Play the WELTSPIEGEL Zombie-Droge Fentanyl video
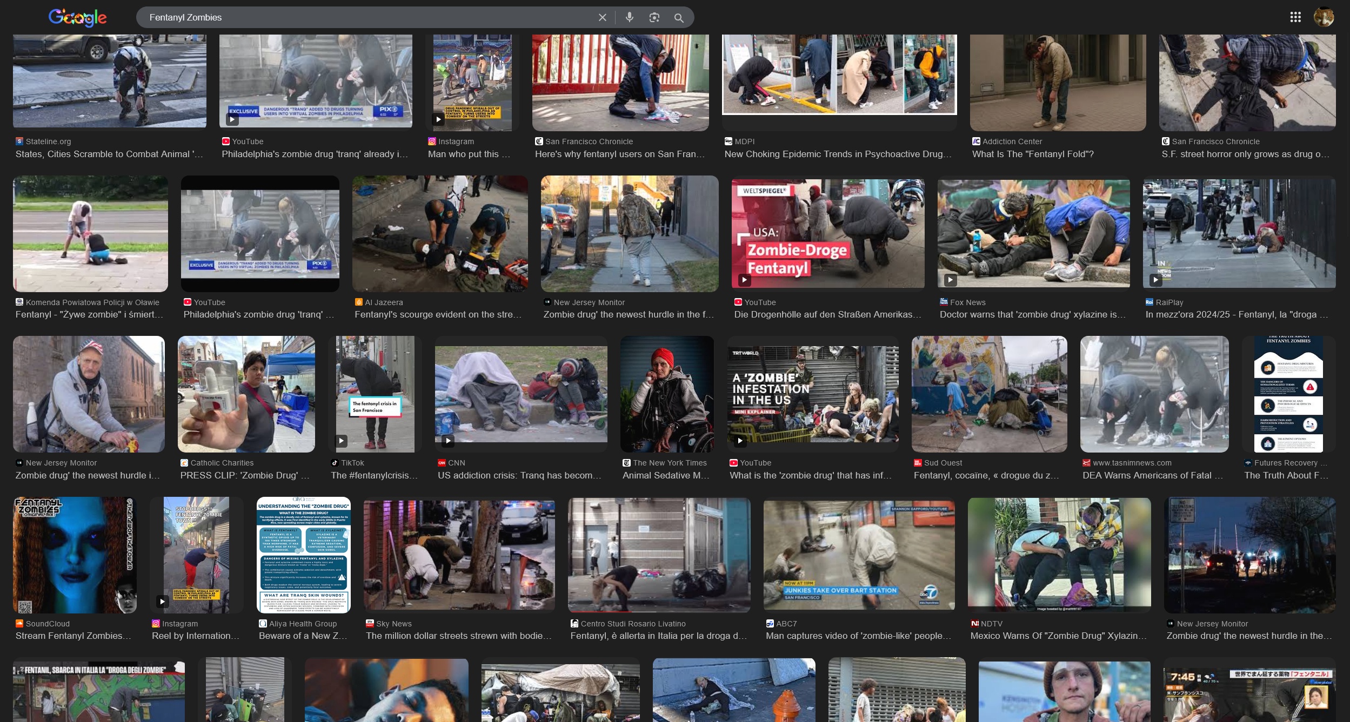This screenshot has height=722, width=1350. click(x=827, y=233)
